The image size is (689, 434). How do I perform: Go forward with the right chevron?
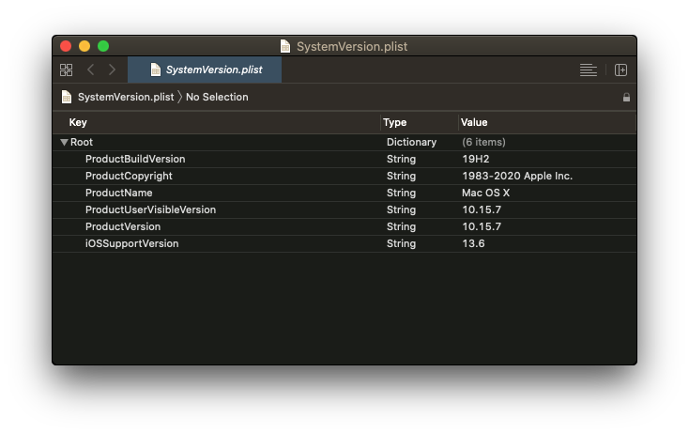coord(113,70)
